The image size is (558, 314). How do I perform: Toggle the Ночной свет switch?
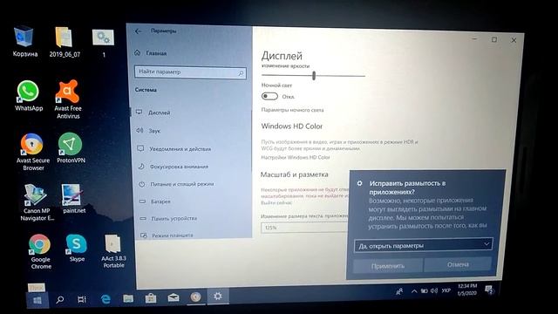[x=269, y=97]
